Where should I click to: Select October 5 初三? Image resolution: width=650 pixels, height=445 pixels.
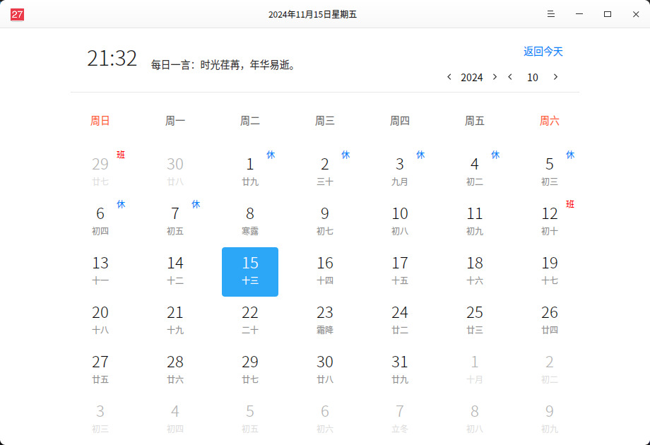550,173
